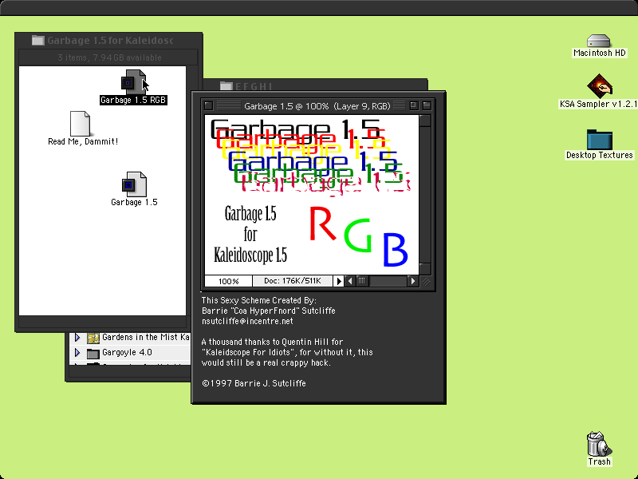The height and width of the screenshot is (479, 638).
Task: Click the Gardens in the Mist row icon
Action: coord(93,338)
